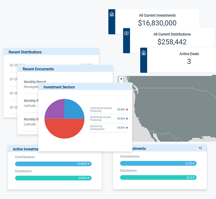
Task: Click the building chart icon on All Current Investments card
Action: 112,14
